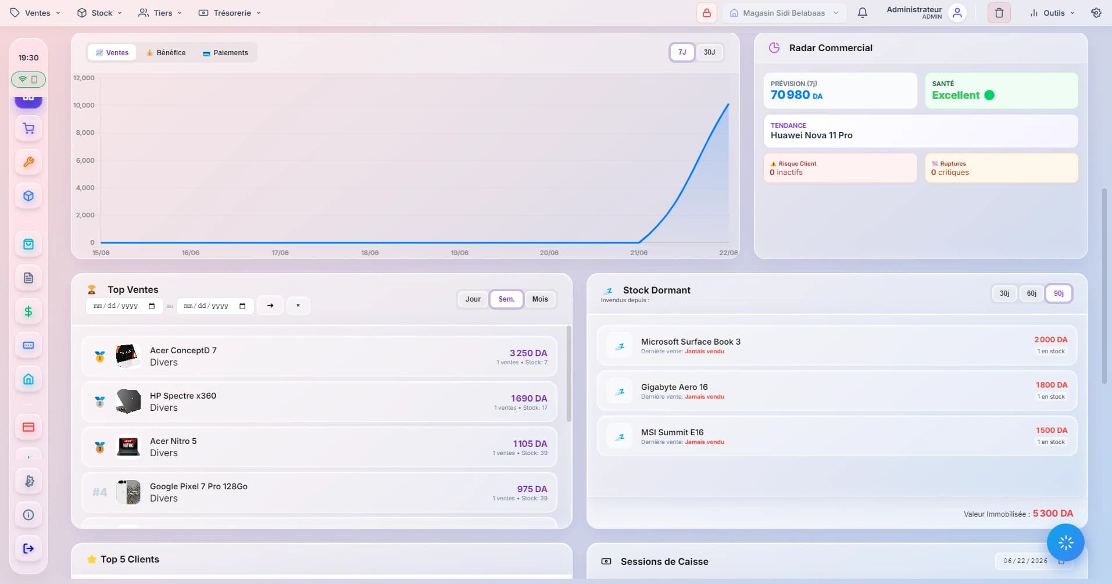Select Sem. period in Top Ventes

(x=506, y=299)
